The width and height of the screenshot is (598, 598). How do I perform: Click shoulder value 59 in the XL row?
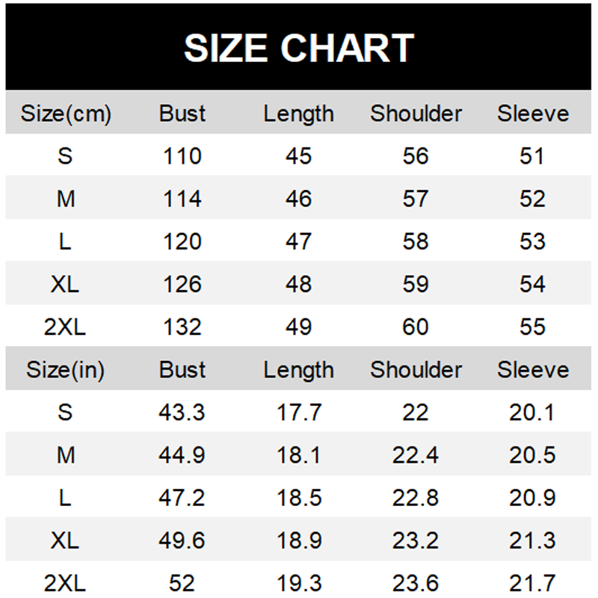416,284
